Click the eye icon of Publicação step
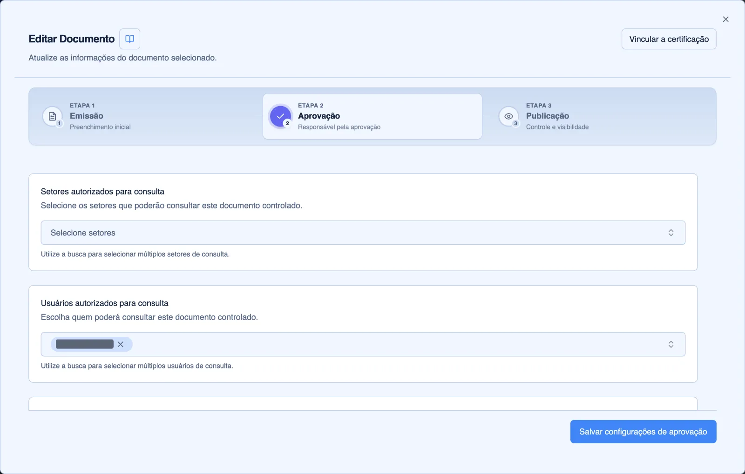This screenshot has height=474, width=745. pyautogui.click(x=508, y=116)
